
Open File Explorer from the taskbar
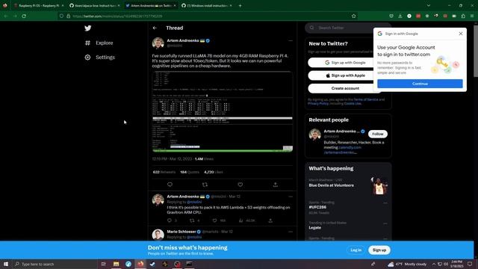[x=117, y=264]
